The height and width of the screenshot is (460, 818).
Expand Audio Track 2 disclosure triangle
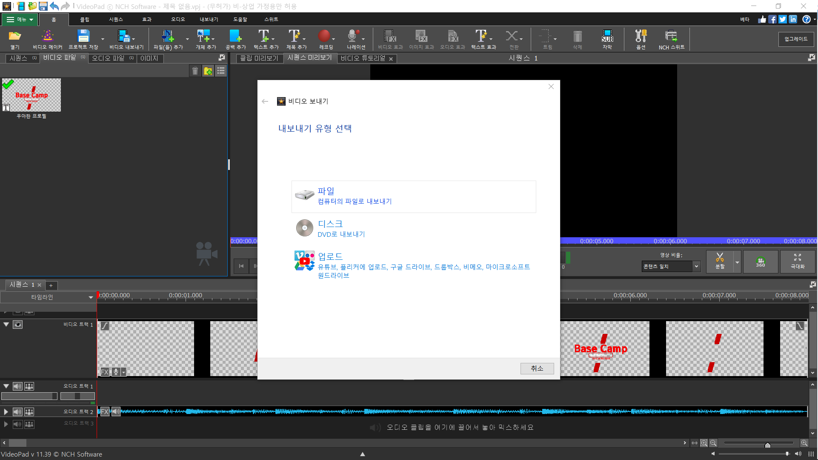click(x=6, y=412)
